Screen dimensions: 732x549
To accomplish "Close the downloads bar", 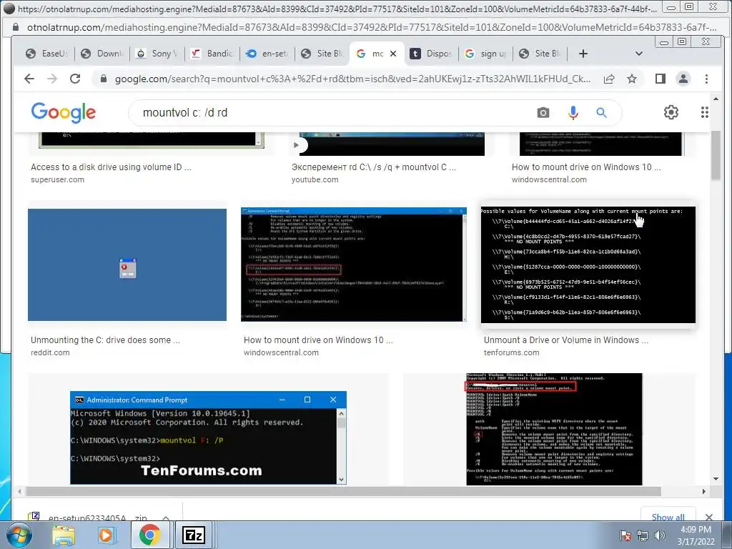I will pos(709,517).
